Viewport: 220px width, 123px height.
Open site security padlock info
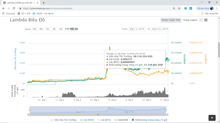pyautogui.click(x=20, y=8)
